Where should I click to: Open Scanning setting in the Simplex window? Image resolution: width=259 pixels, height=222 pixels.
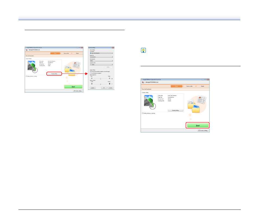(175, 110)
